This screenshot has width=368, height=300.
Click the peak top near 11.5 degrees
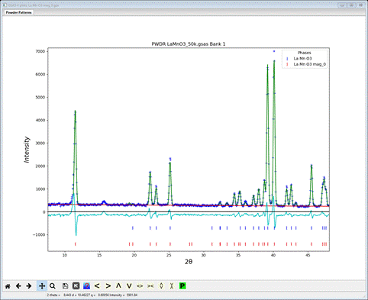point(75,111)
